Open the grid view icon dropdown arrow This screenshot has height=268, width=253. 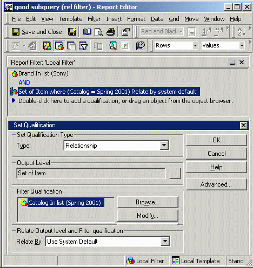click(24, 46)
